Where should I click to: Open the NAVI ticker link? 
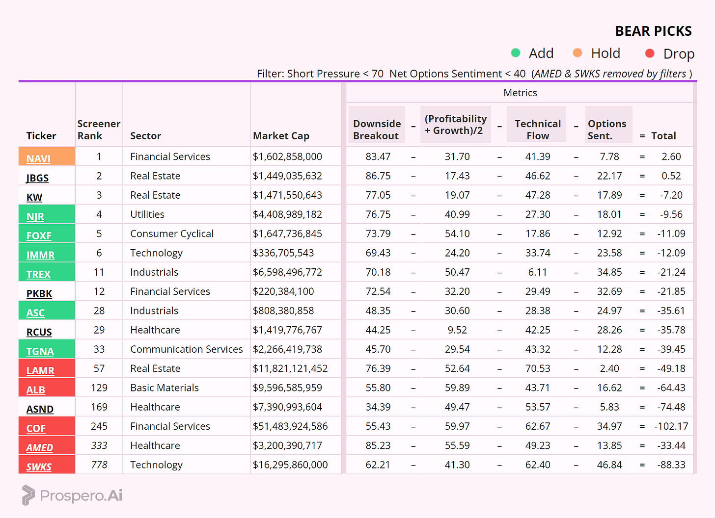(x=38, y=158)
